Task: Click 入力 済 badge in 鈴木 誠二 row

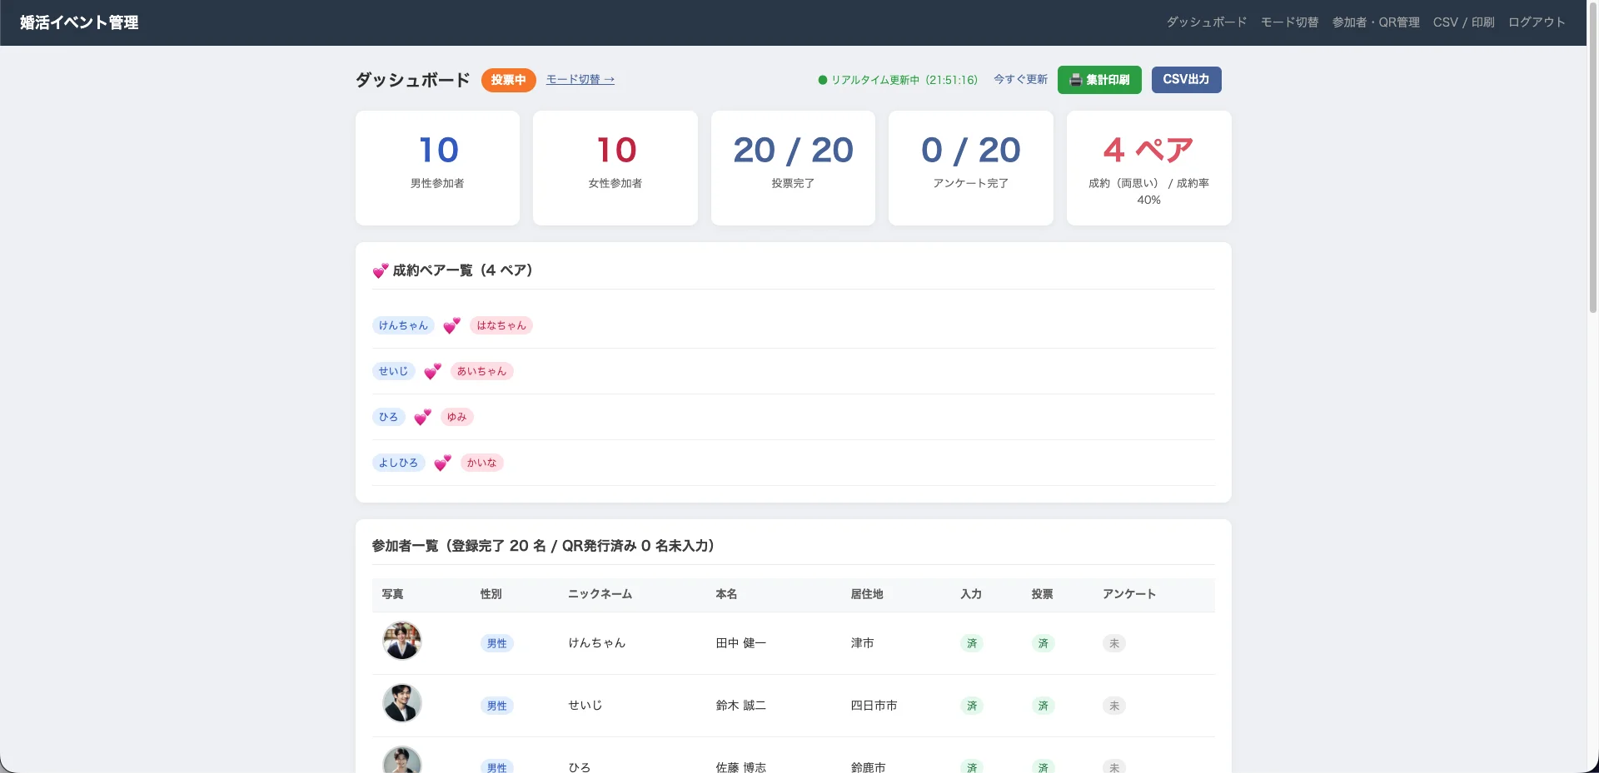Action: click(x=972, y=706)
